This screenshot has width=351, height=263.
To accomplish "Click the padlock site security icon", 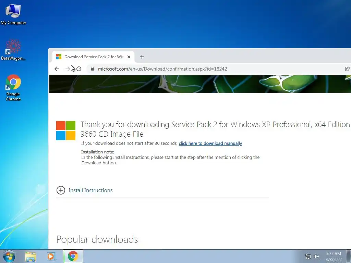I will pos(93,69).
